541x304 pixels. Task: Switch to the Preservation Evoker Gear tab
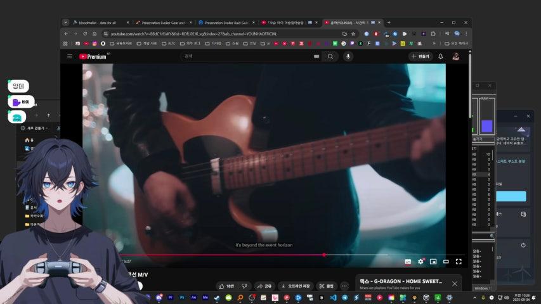(x=163, y=23)
